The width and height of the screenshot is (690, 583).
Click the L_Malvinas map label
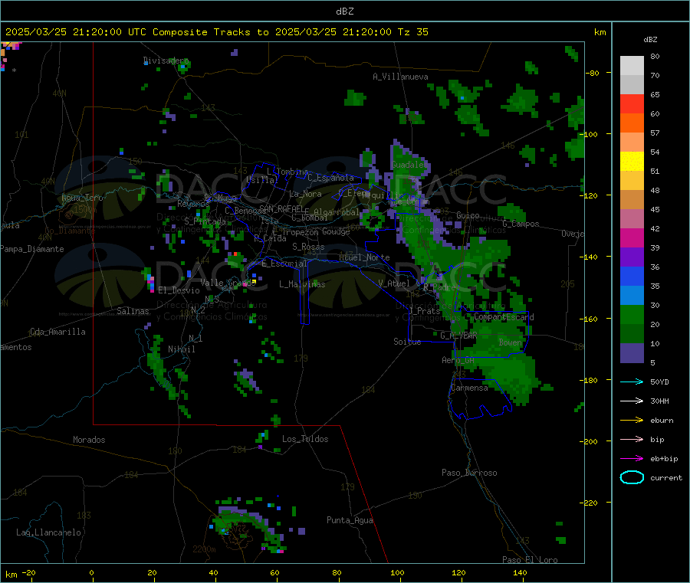coord(302,284)
